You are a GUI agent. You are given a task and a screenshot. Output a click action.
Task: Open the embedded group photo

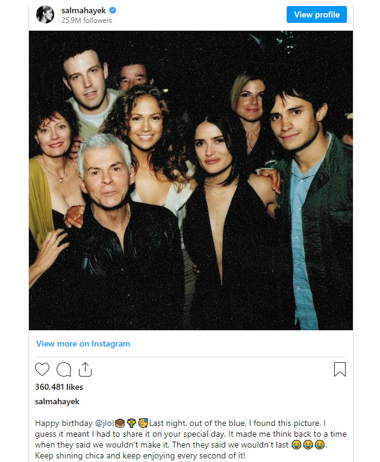pos(191,180)
